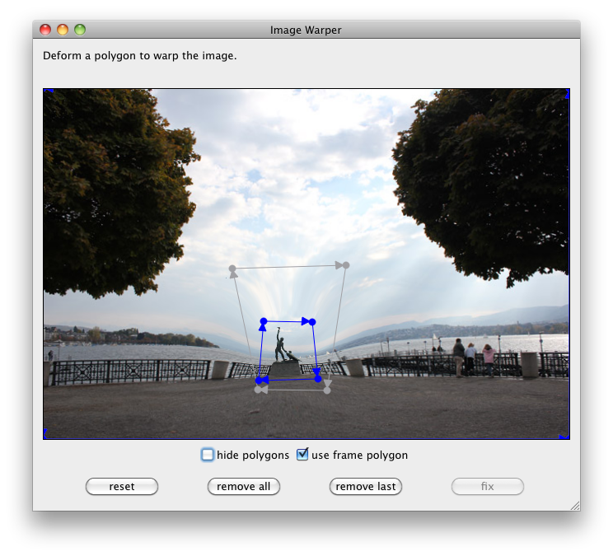Viewport: 613px width, 556px height.
Task: Minimize window with the yellow button
Action: 63,30
